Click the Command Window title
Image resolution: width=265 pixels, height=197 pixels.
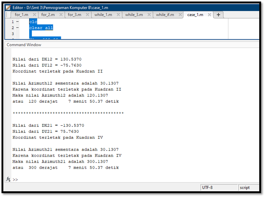pyautogui.click(x=24, y=45)
